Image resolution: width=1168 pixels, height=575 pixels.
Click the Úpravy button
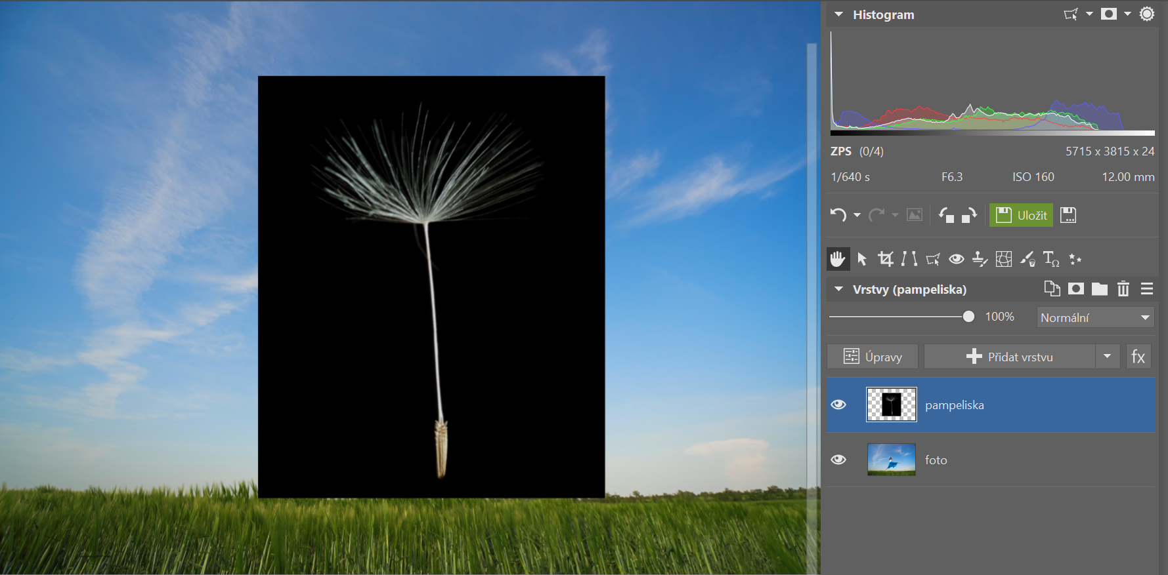tap(873, 357)
